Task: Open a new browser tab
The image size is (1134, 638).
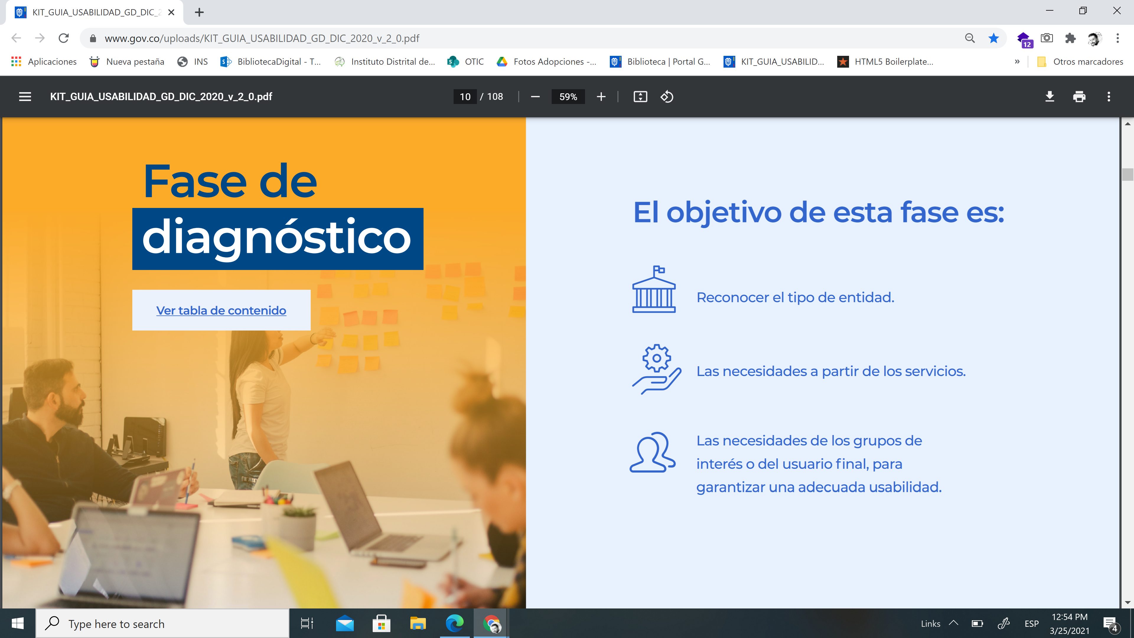Action: coord(199,12)
